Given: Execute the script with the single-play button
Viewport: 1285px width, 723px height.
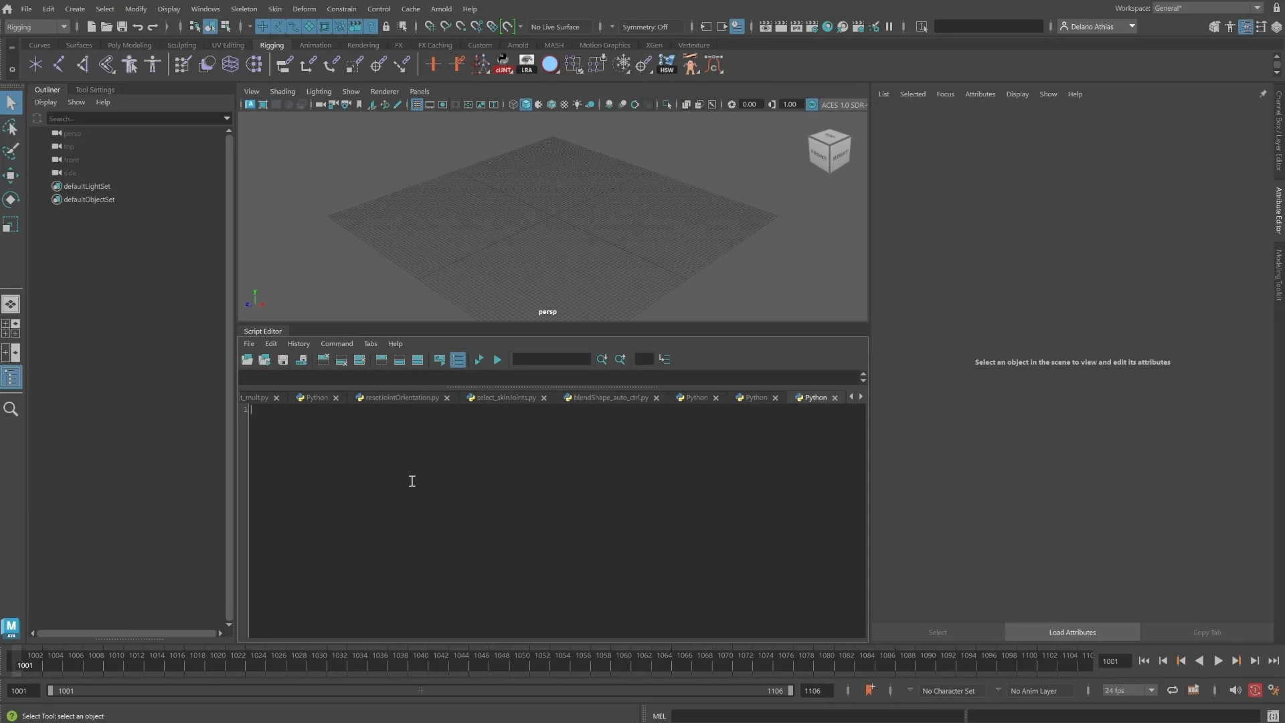Looking at the screenshot, I should (x=498, y=359).
